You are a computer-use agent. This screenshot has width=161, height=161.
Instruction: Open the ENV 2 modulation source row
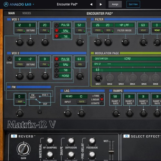point(127,64)
